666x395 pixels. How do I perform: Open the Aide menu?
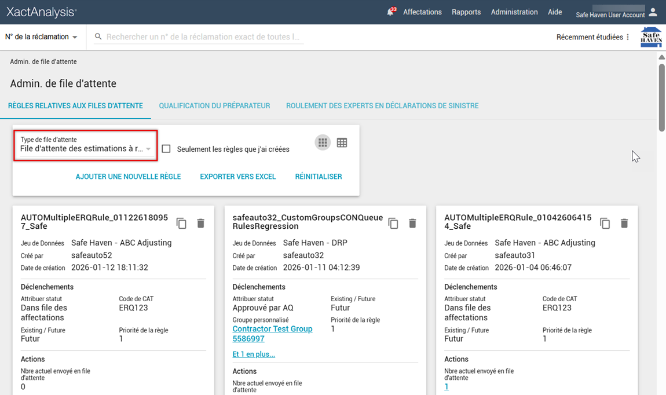point(555,12)
